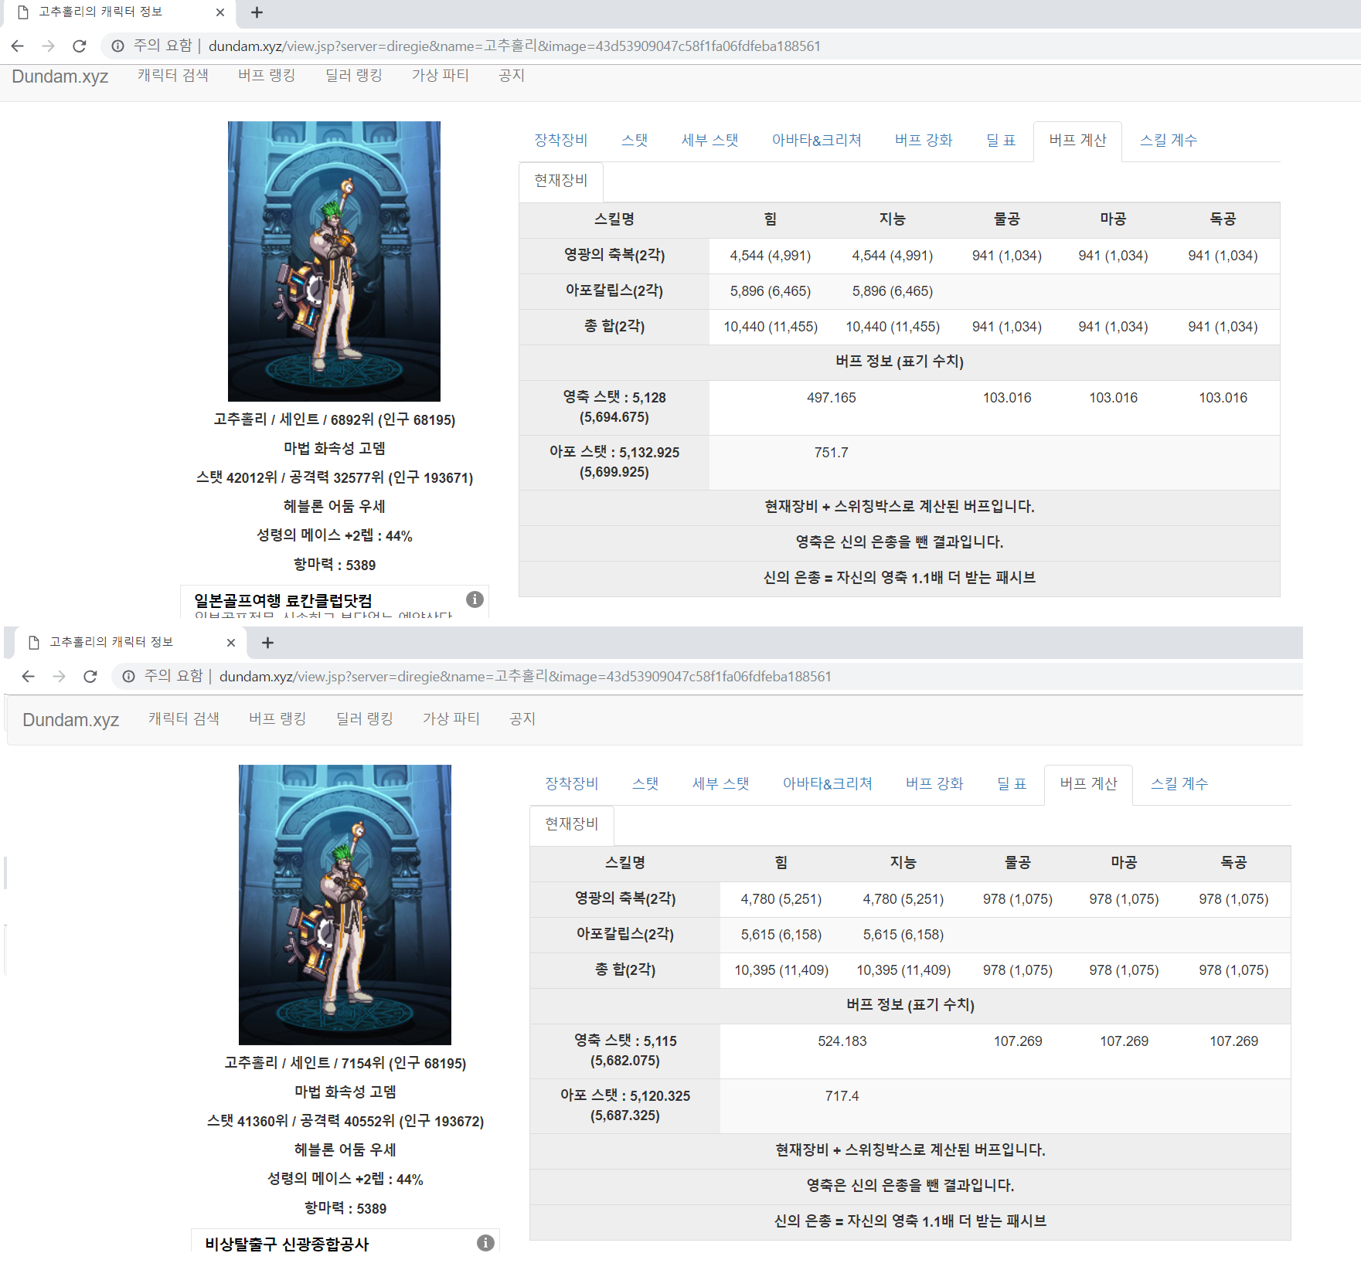
Task: Click the forward arrow in the top browser window
Action: click(x=48, y=46)
